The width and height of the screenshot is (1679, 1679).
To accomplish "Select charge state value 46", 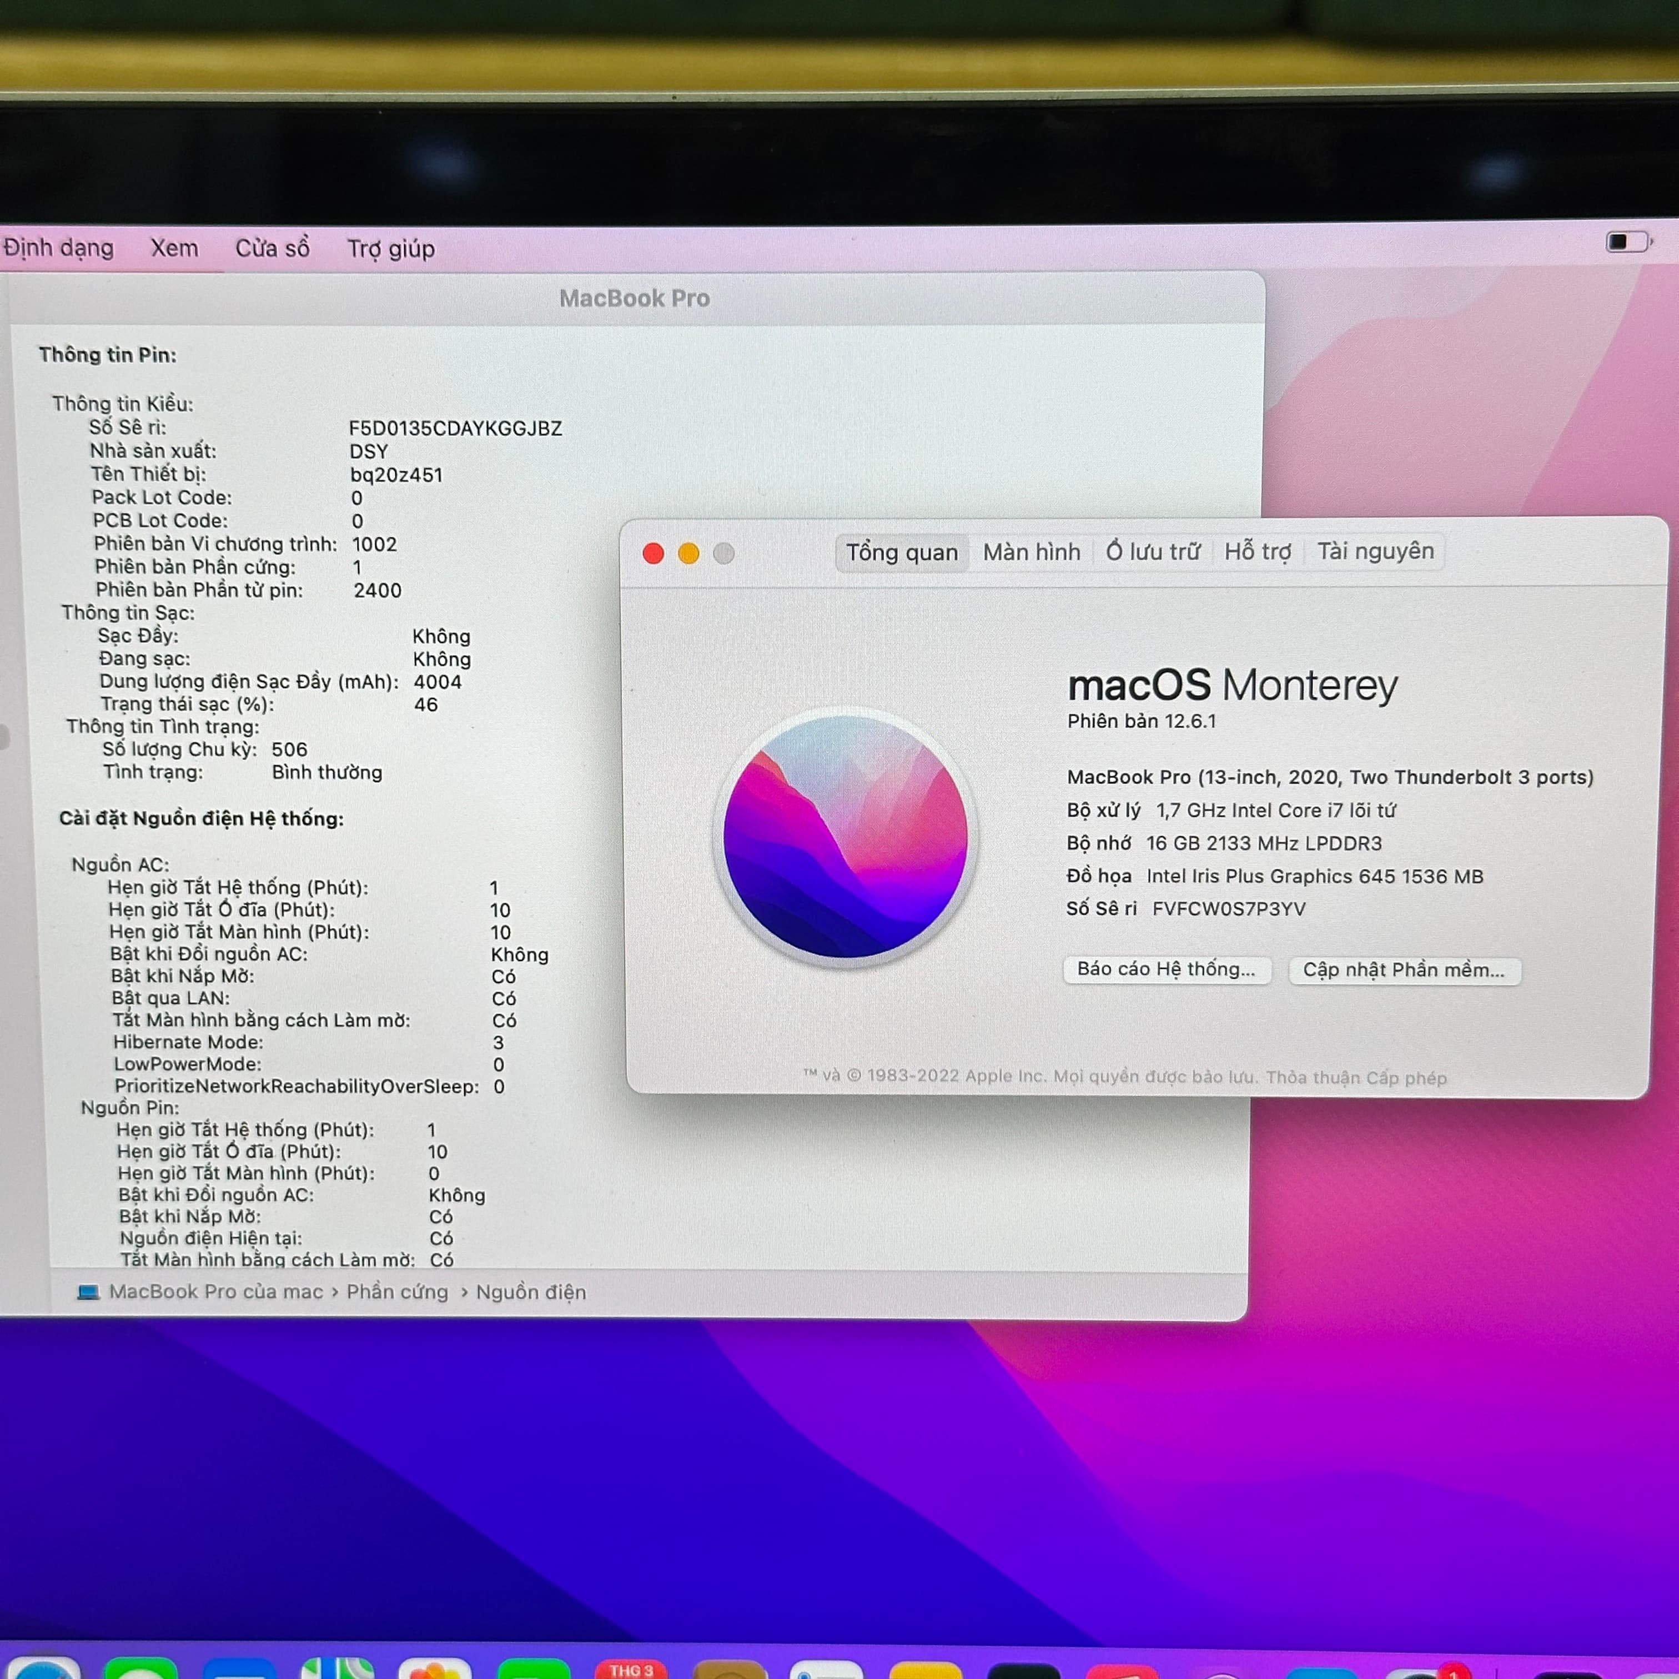I will [426, 705].
